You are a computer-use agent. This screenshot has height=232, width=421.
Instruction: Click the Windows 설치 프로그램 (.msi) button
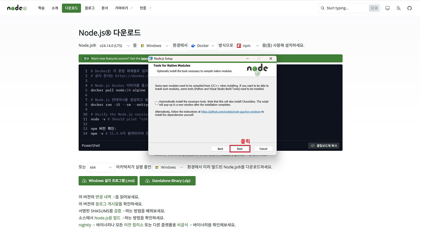click(x=109, y=181)
